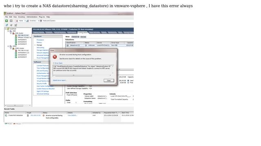Click the Home icon in breadcrumb
Image resolution: width=261 pixels, height=146 pixels.
coord(17,21)
